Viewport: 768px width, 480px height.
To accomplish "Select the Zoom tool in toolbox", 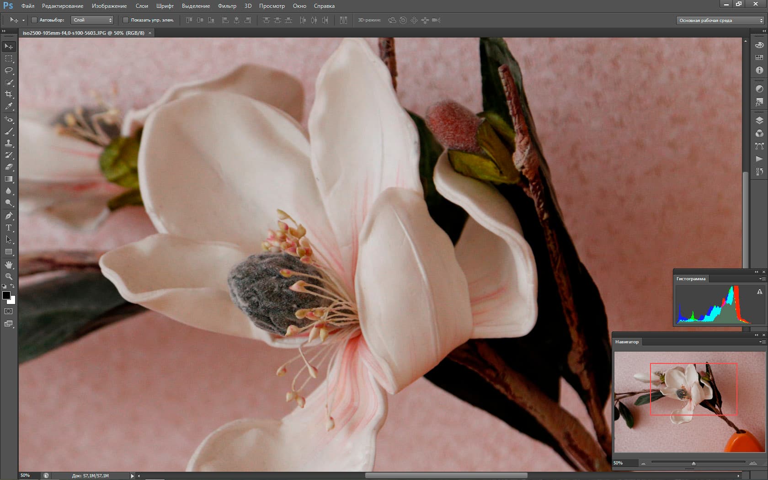I will pos(9,277).
